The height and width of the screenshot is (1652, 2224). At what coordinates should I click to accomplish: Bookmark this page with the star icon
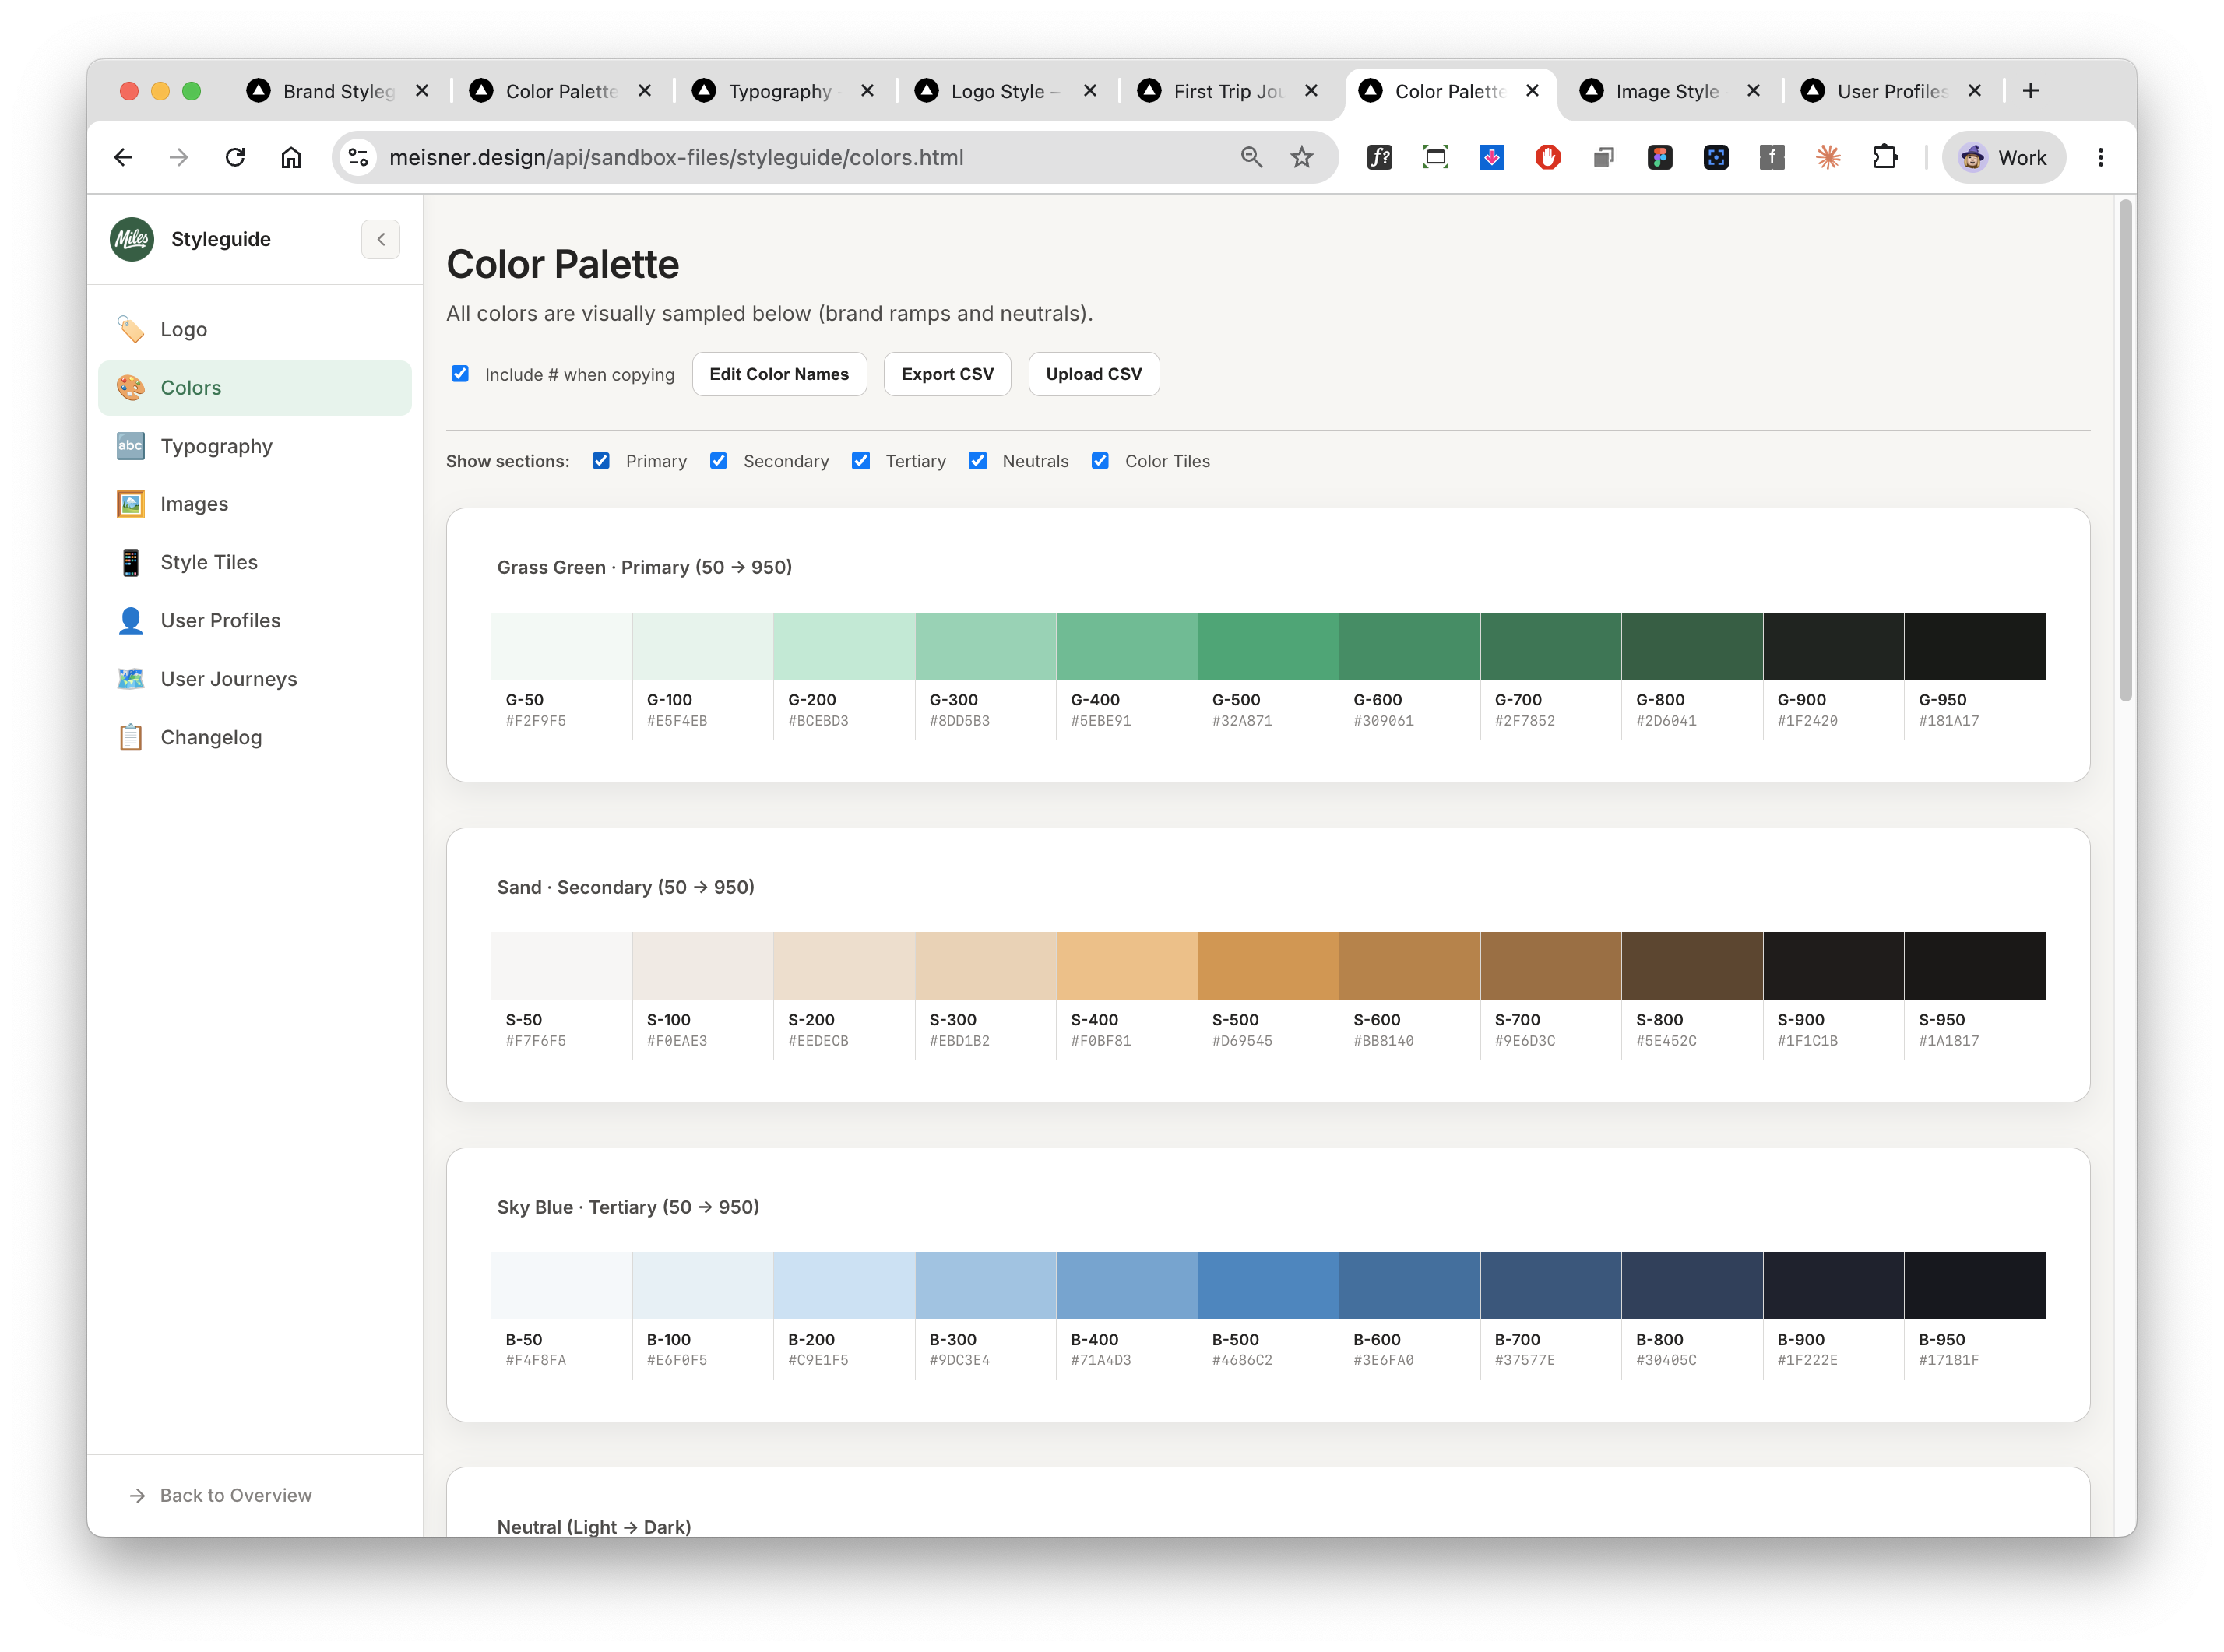1301,157
